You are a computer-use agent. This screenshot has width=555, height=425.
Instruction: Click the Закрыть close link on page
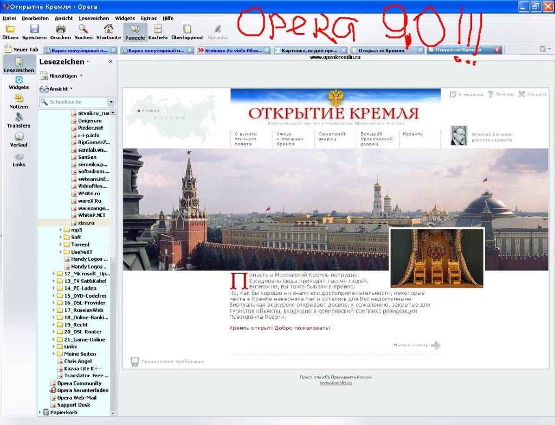tap(532, 94)
